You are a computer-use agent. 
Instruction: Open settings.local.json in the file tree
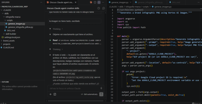click(12, 37)
